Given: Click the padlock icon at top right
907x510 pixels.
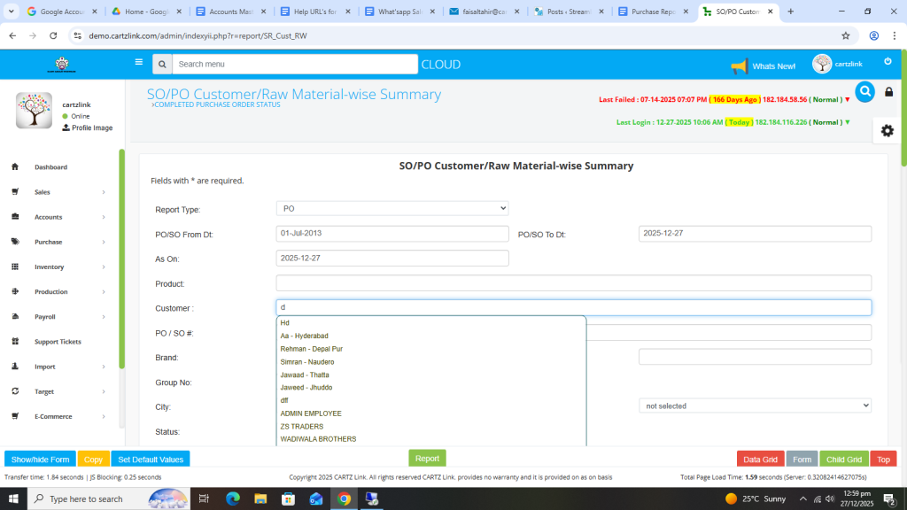Looking at the screenshot, I should pyautogui.click(x=888, y=92).
